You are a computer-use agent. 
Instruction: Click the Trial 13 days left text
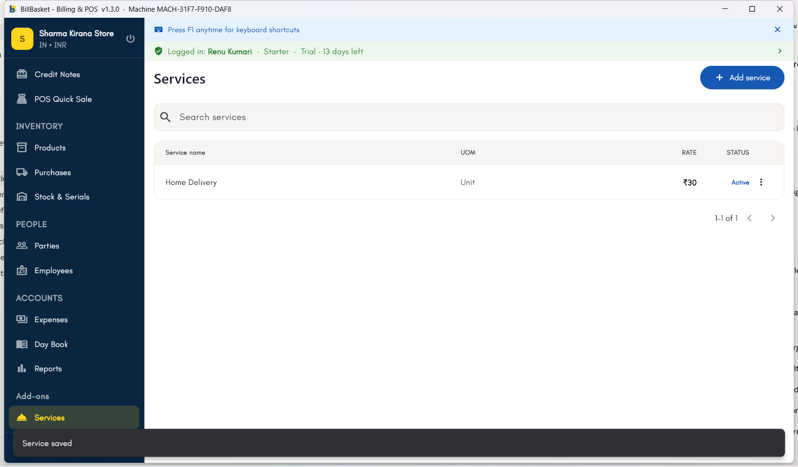point(332,51)
